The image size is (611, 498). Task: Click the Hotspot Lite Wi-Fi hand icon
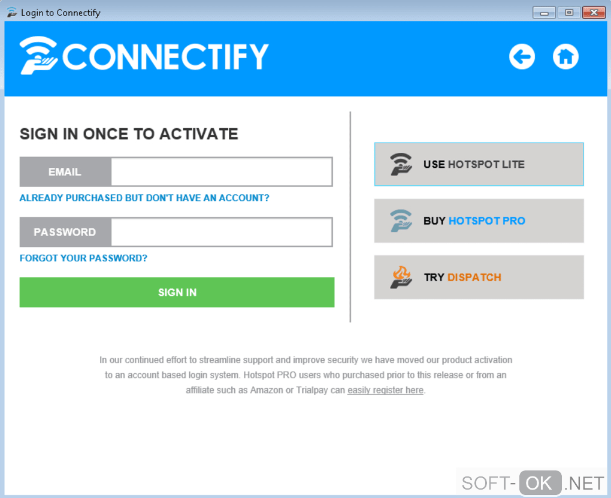click(x=401, y=164)
